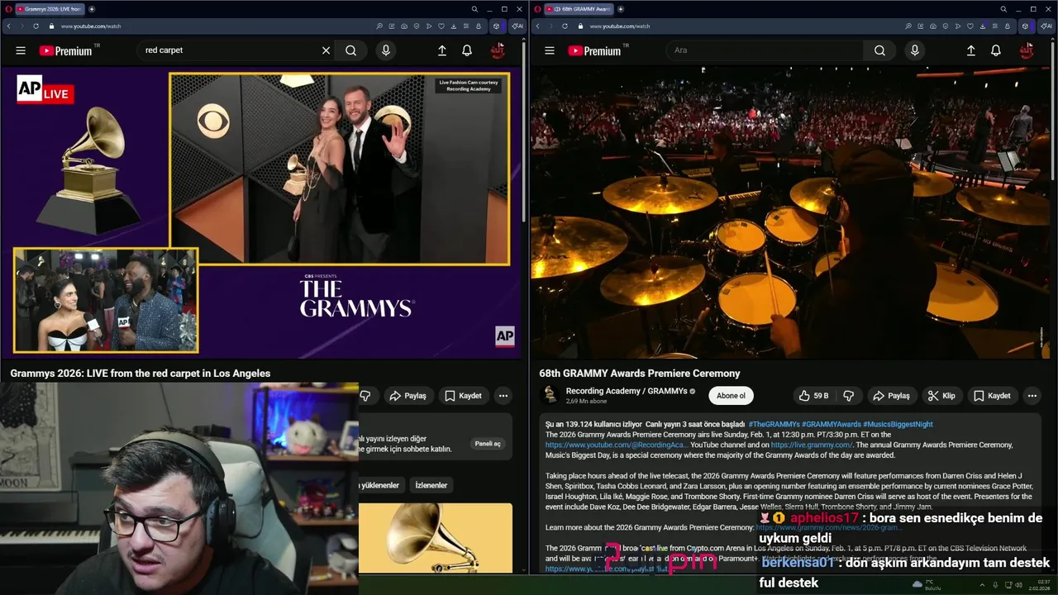Save right video with Kaydet button
The height and width of the screenshot is (595, 1058).
point(993,396)
